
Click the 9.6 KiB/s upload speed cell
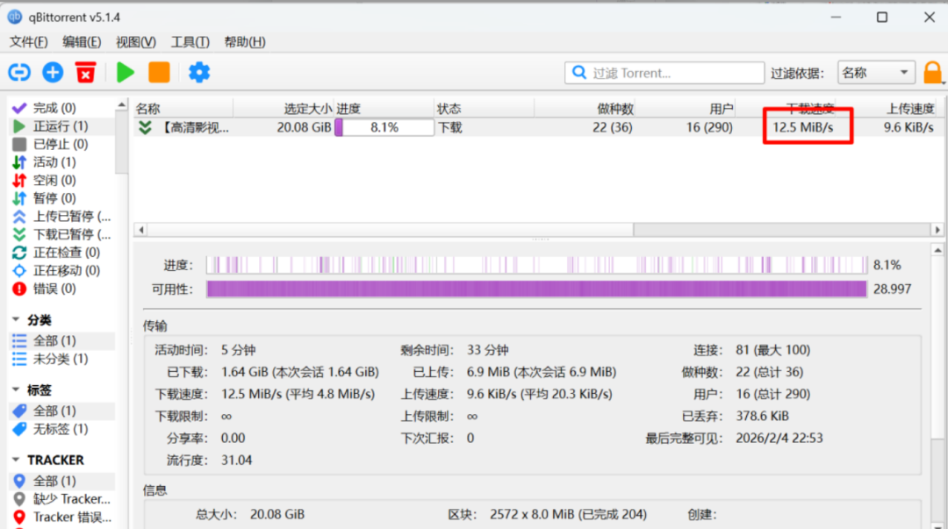[908, 127]
